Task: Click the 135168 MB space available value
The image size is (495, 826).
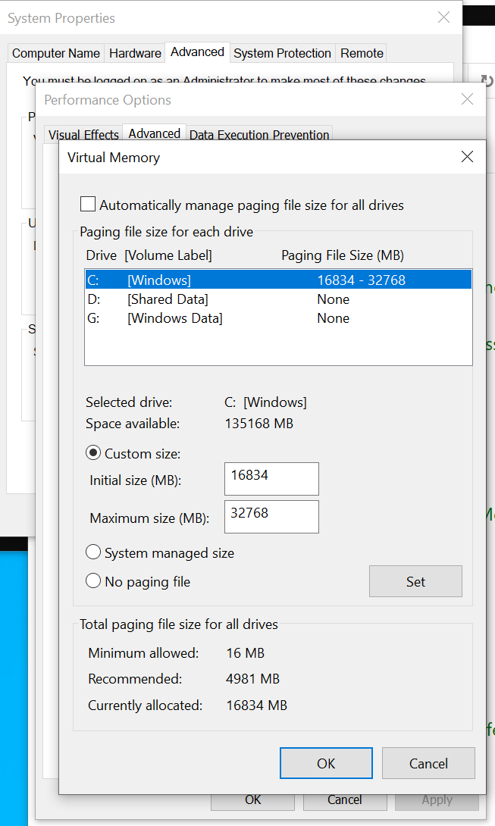Action: click(258, 423)
